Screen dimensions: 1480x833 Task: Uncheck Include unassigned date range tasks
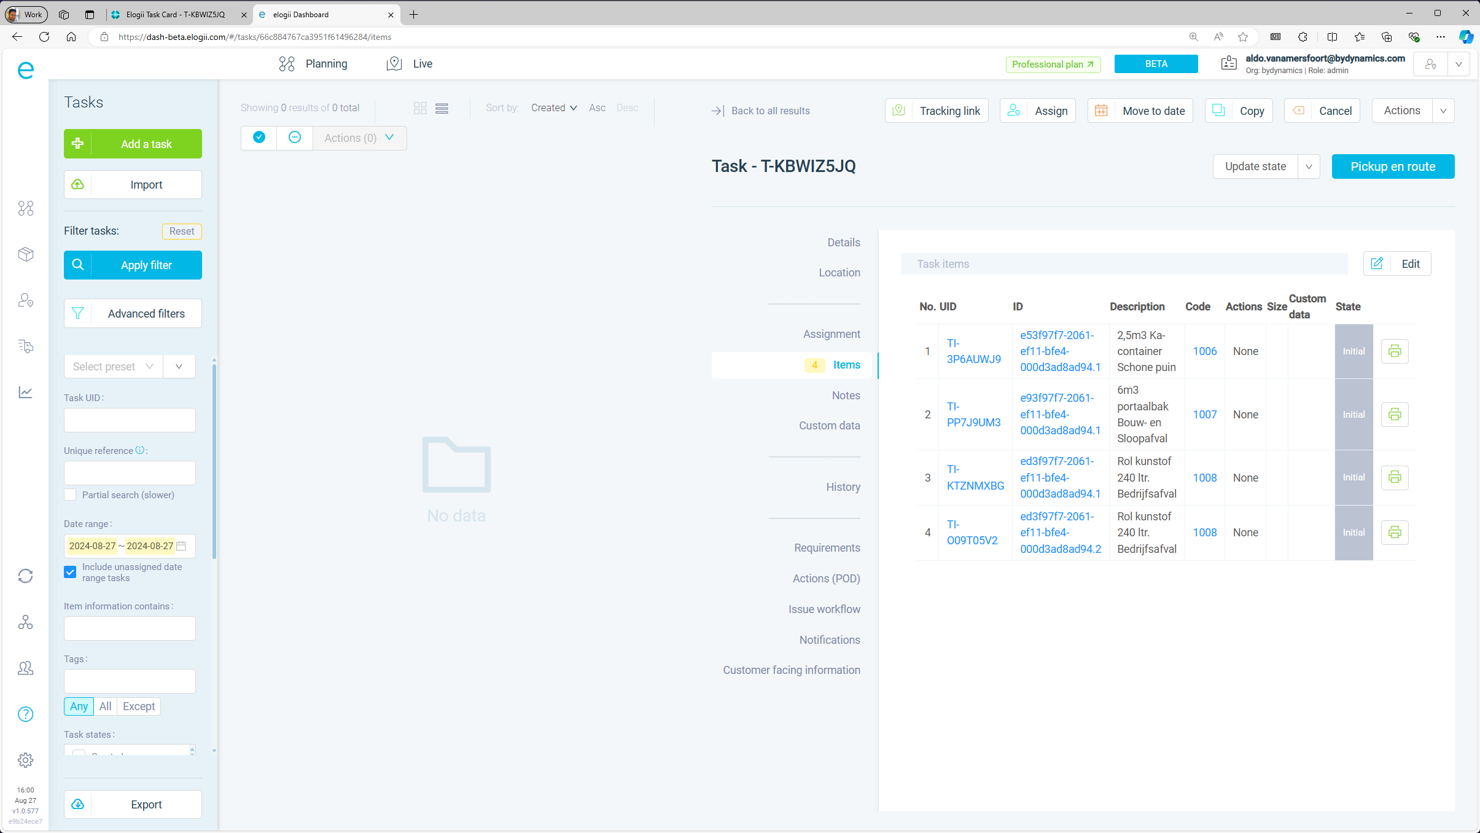click(x=70, y=572)
